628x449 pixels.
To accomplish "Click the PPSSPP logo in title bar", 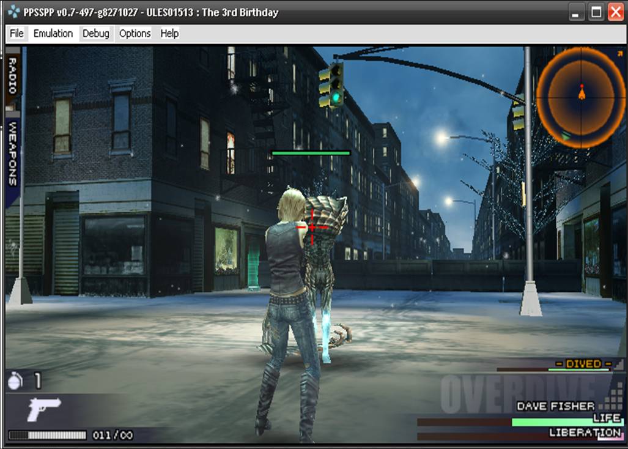I will pos(12,12).
